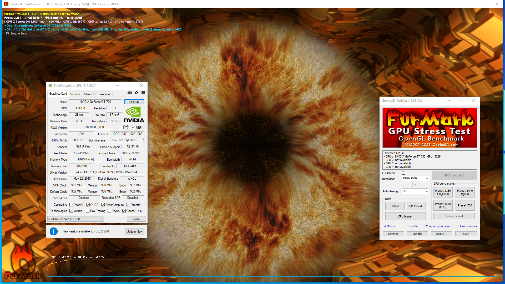Screen dimensions: 505x284
Task: Switch to the Advanced tab
Action: (x=90, y=94)
